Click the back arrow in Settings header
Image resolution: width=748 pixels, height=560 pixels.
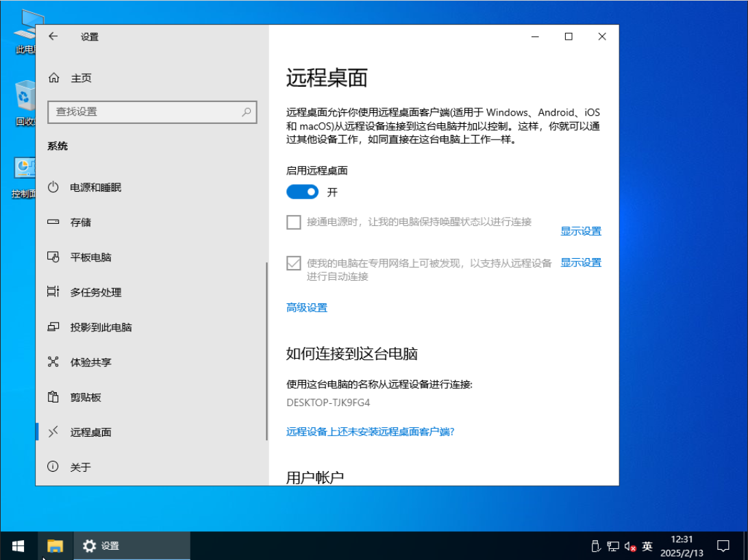click(x=53, y=37)
